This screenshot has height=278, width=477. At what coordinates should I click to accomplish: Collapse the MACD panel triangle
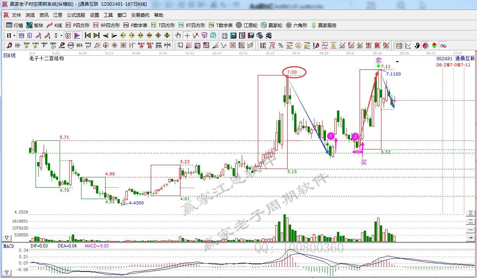pos(7,272)
